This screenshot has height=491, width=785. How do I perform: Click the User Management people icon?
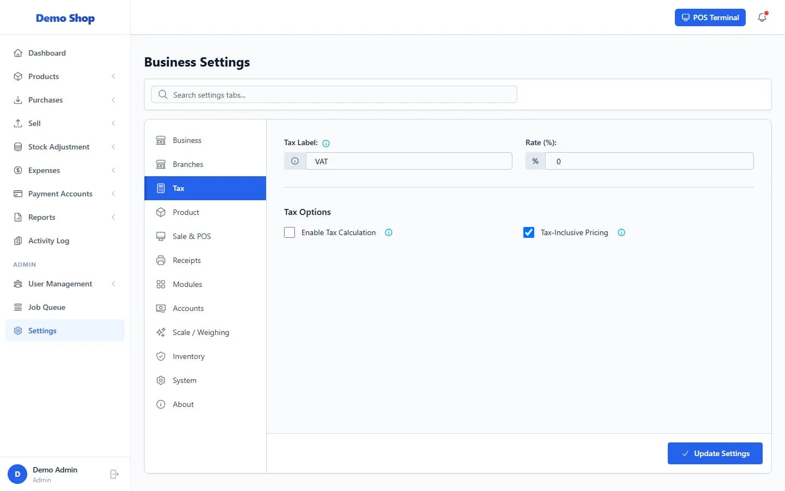pos(18,284)
